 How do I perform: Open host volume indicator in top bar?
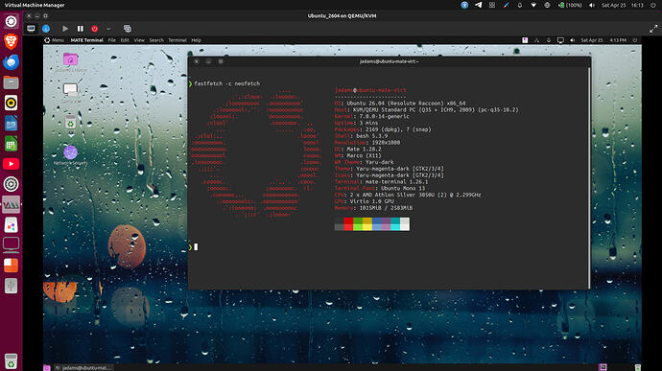[592, 5]
